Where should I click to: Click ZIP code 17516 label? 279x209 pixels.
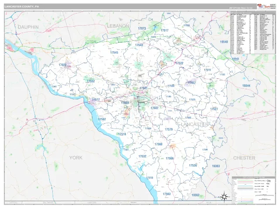(122, 134)
